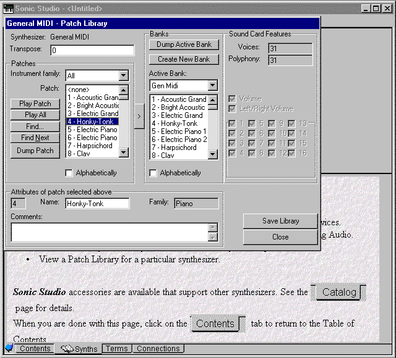Toggle channel 16 checkbox
396x358 pixels.
pyautogui.click(x=291, y=153)
